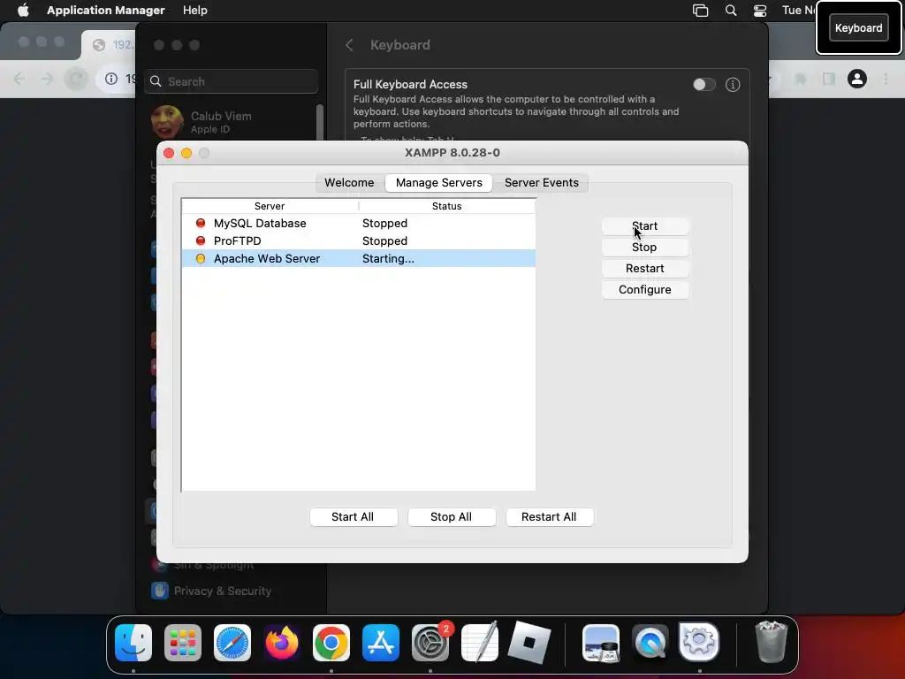The image size is (905, 679).
Task: Click the Configure button
Action: [644, 290]
